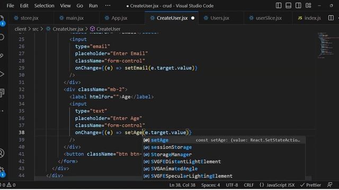This screenshot has width=339, height=190.
Task: Toggle secondary side bar layout icon
Action: pos(298,6)
